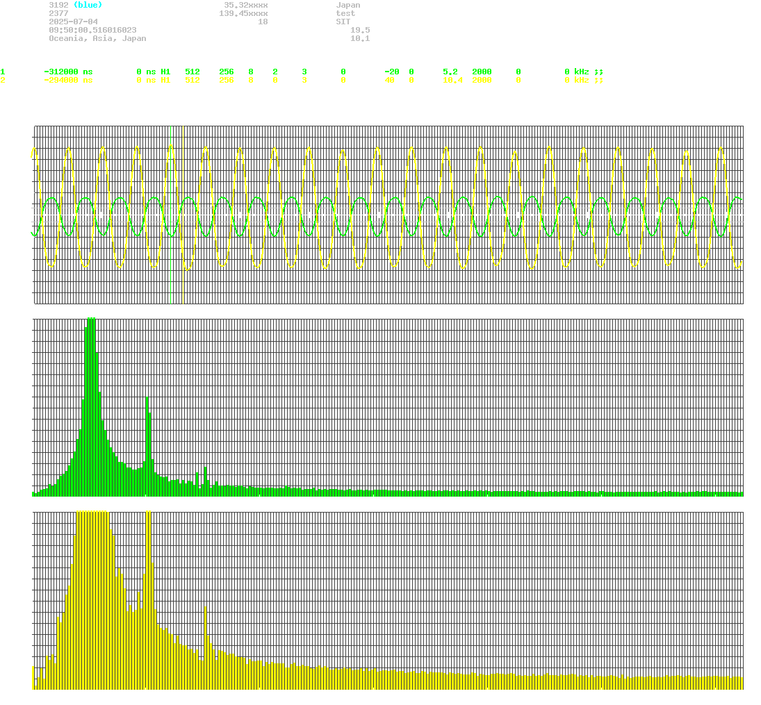Click the latitude value 35.32xxxx
Image resolution: width=761 pixels, height=705 pixels.
[246, 6]
